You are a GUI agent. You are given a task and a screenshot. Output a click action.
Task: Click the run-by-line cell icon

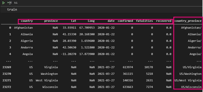click(9, 3)
